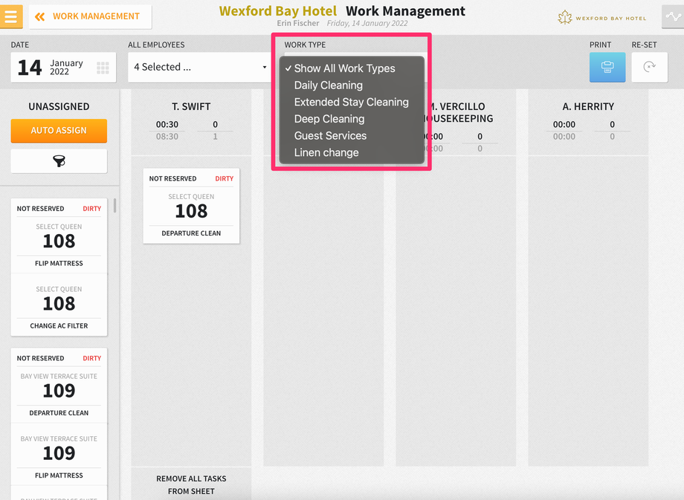Expand the All Employees '4 Selected' dropdown
The width and height of the screenshot is (684, 500).
(200, 67)
